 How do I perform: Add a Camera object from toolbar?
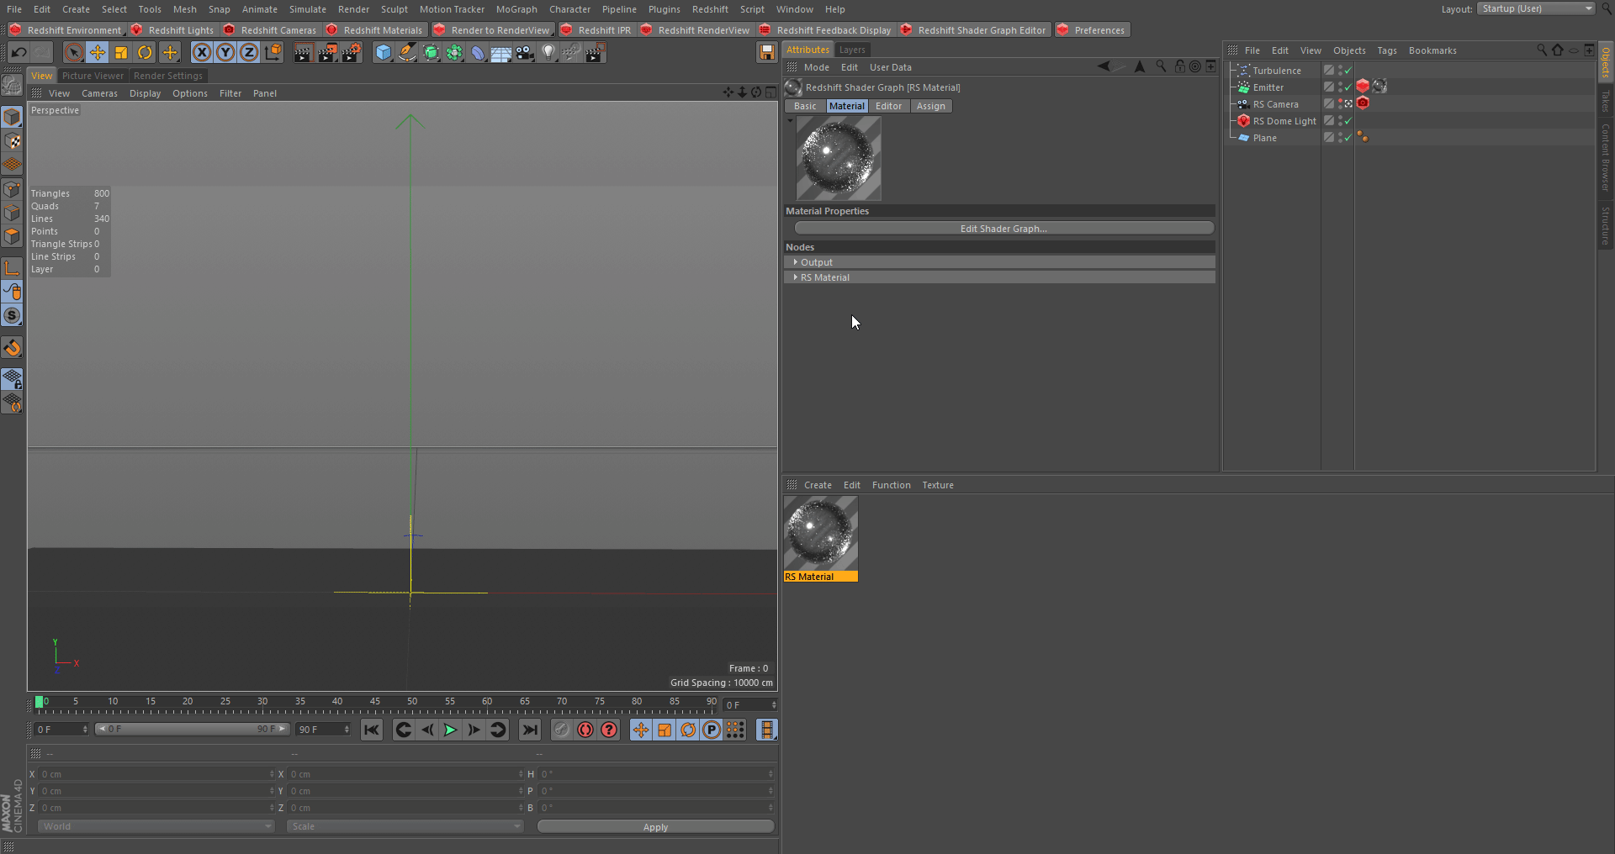(525, 53)
